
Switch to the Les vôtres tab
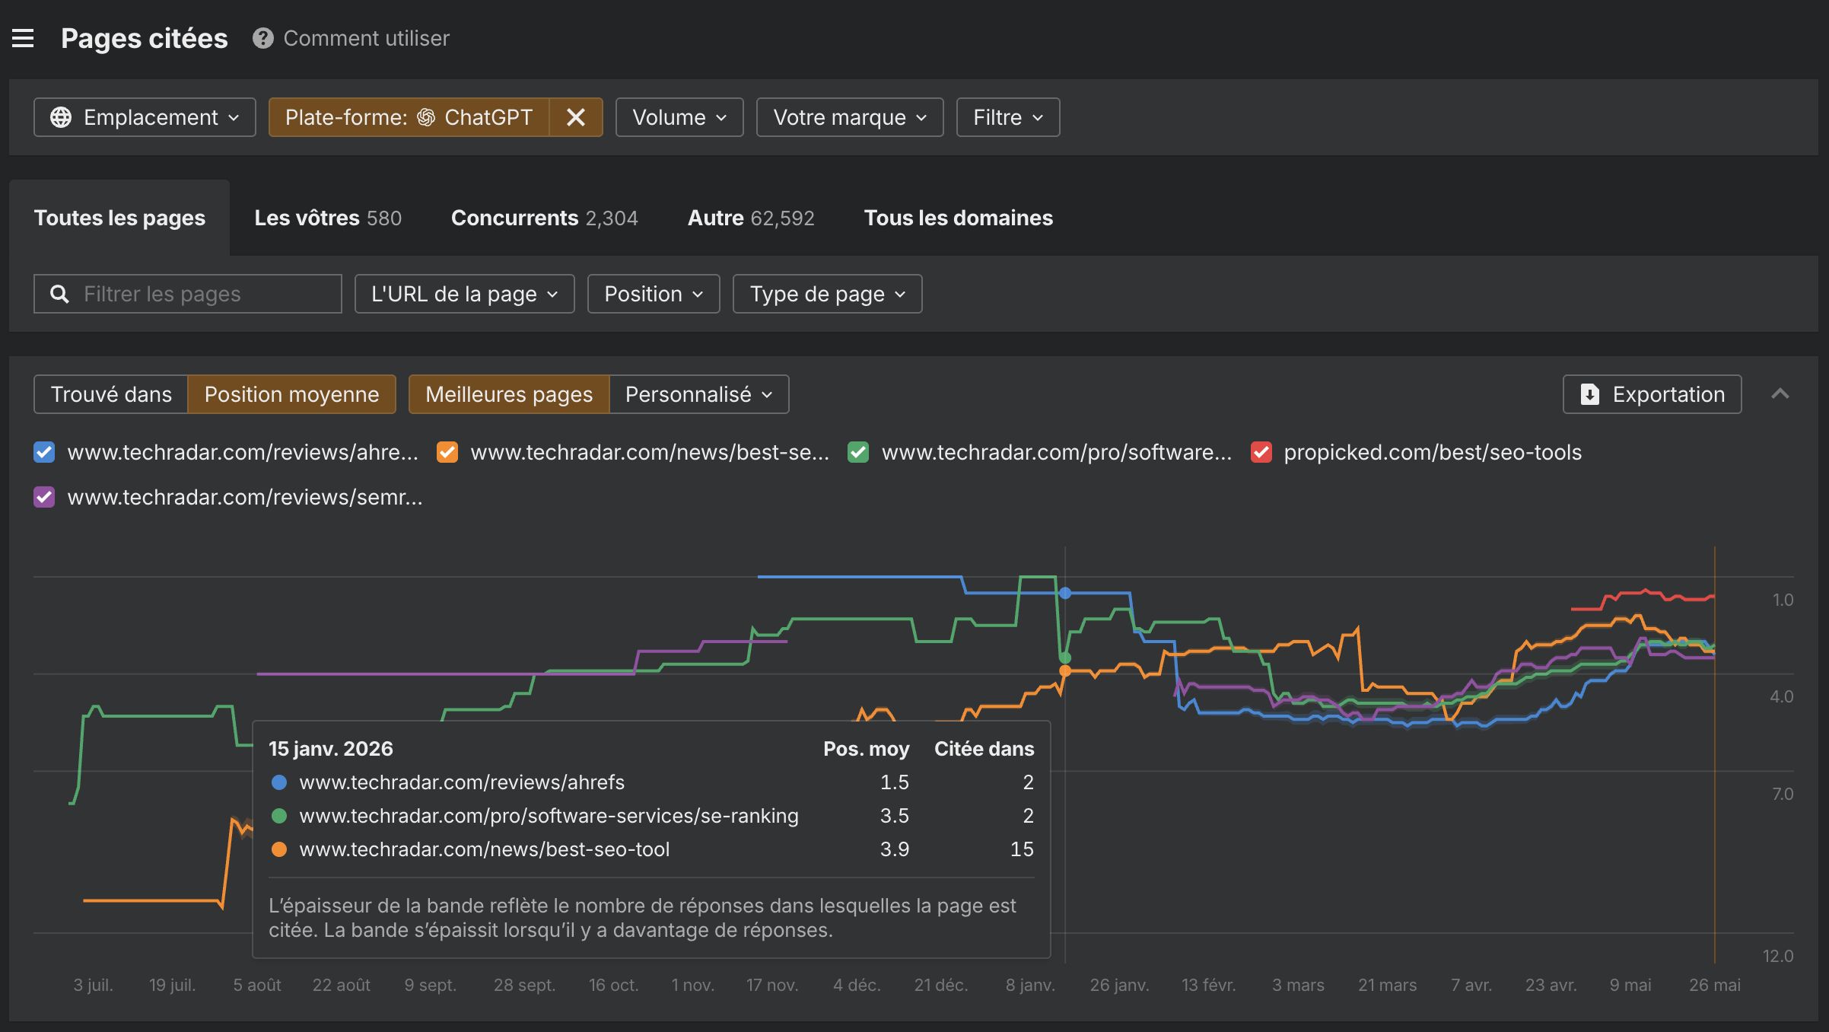pyautogui.click(x=328, y=218)
